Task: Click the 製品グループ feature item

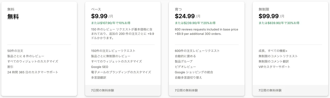Action: [184, 61]
